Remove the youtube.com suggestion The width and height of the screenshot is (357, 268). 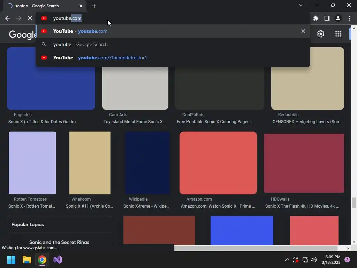(x=303, y=31)
